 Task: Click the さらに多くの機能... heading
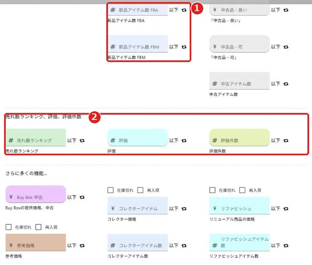click(x=26, y=173)
